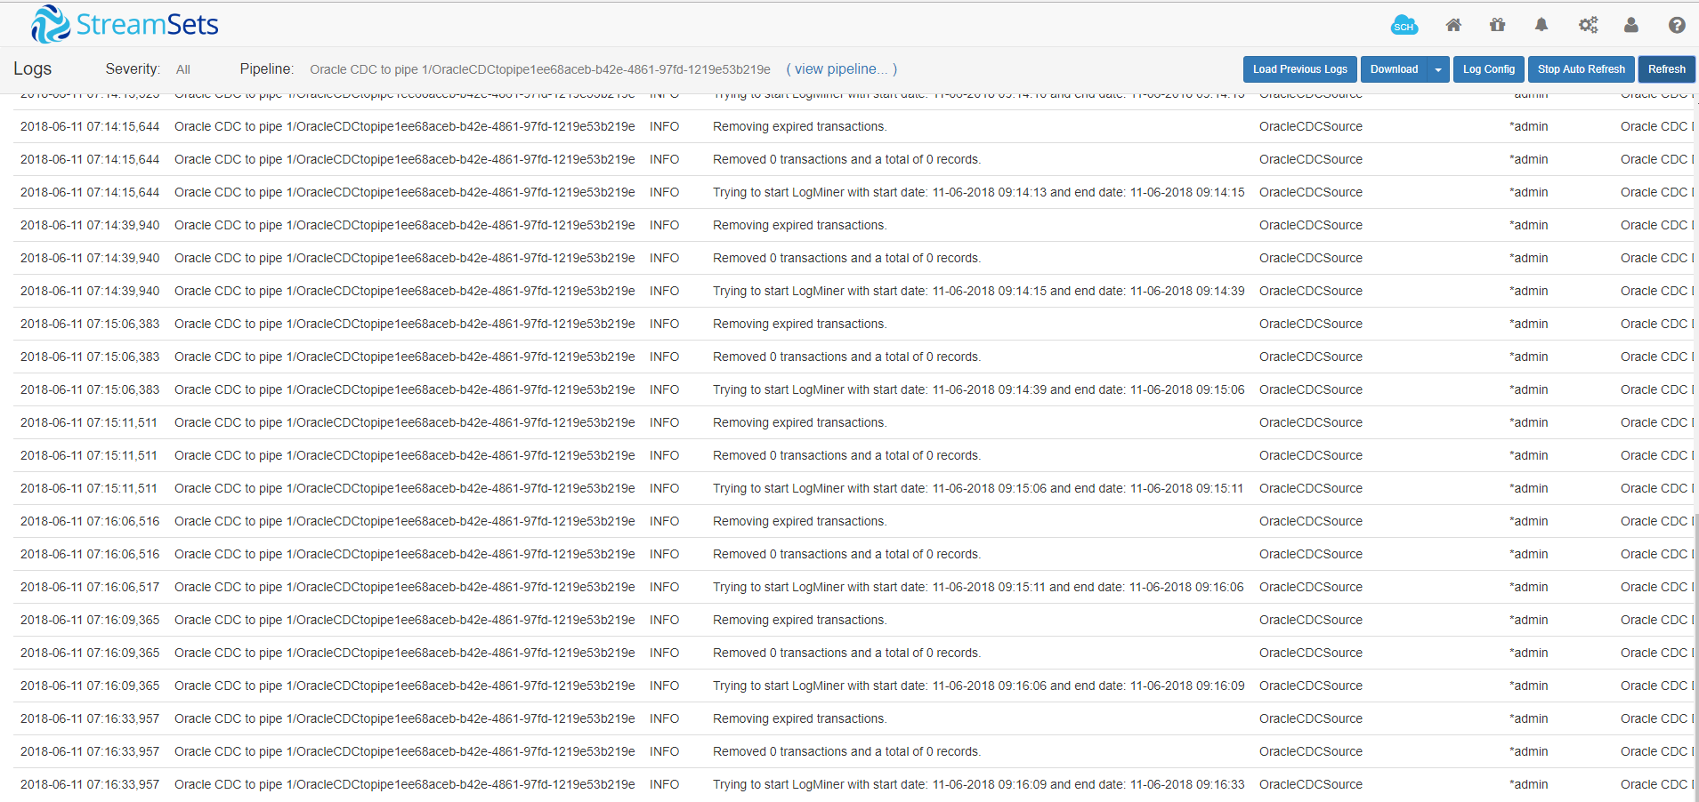The height and width of the screenshot is (802, 1699).
Task: Click message LogMiner end date 09:16:09
Action: tap(979, 686)
